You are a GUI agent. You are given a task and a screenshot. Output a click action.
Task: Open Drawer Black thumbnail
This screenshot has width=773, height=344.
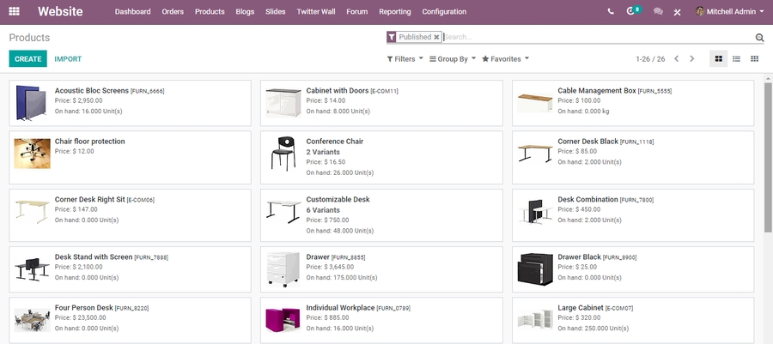(x=535, y=269)
